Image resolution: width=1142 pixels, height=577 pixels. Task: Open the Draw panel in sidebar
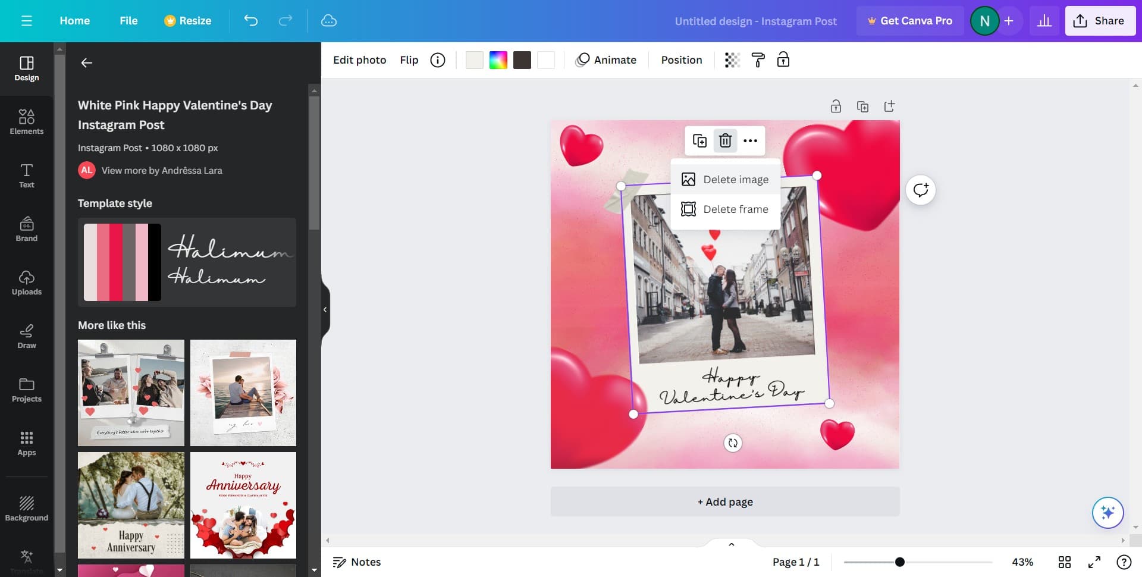[26, 336]
